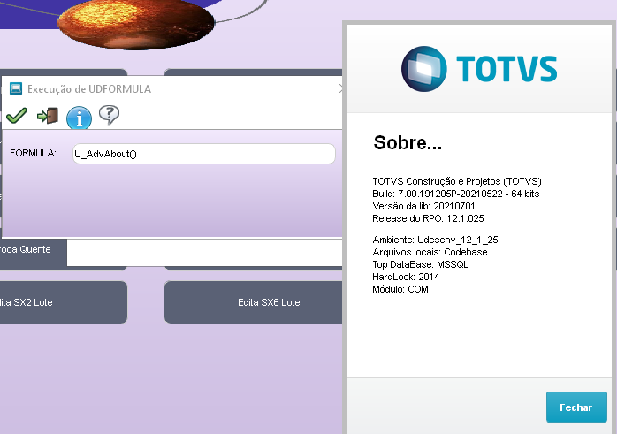Click the Sobre... heading
The height and width of the screenshot is (434, 617).
click(x=408, y=143)
